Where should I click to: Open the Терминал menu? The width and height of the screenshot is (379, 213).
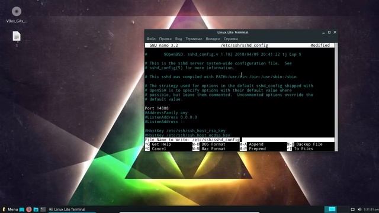pyautogui.click(x=194, y=38)
